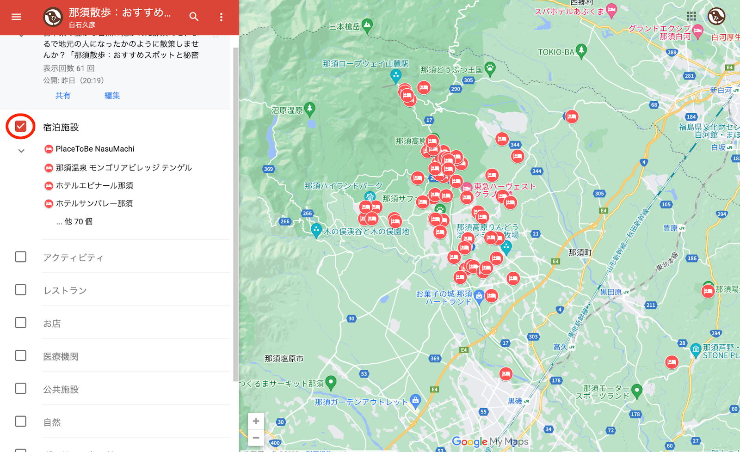Click the 宿泊施設 layer title

tap(61, 127)
